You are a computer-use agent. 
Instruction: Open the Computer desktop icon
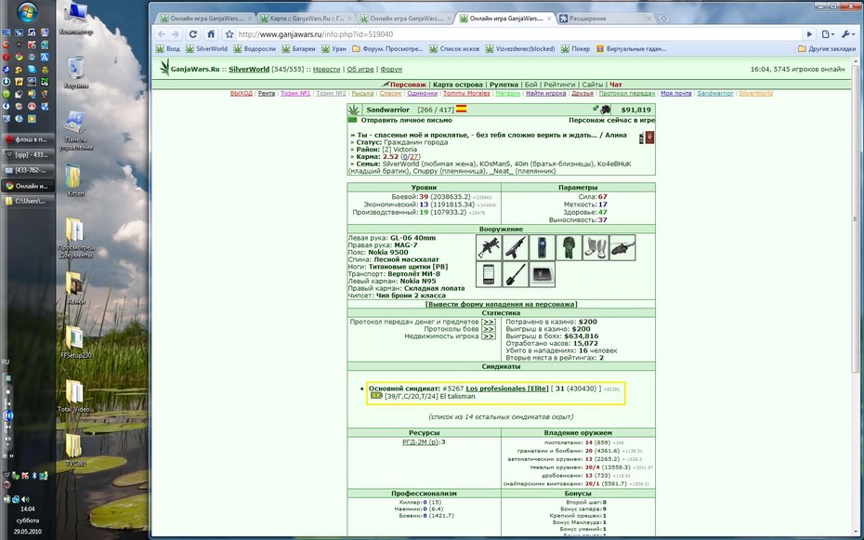click(x=76, y=20)
